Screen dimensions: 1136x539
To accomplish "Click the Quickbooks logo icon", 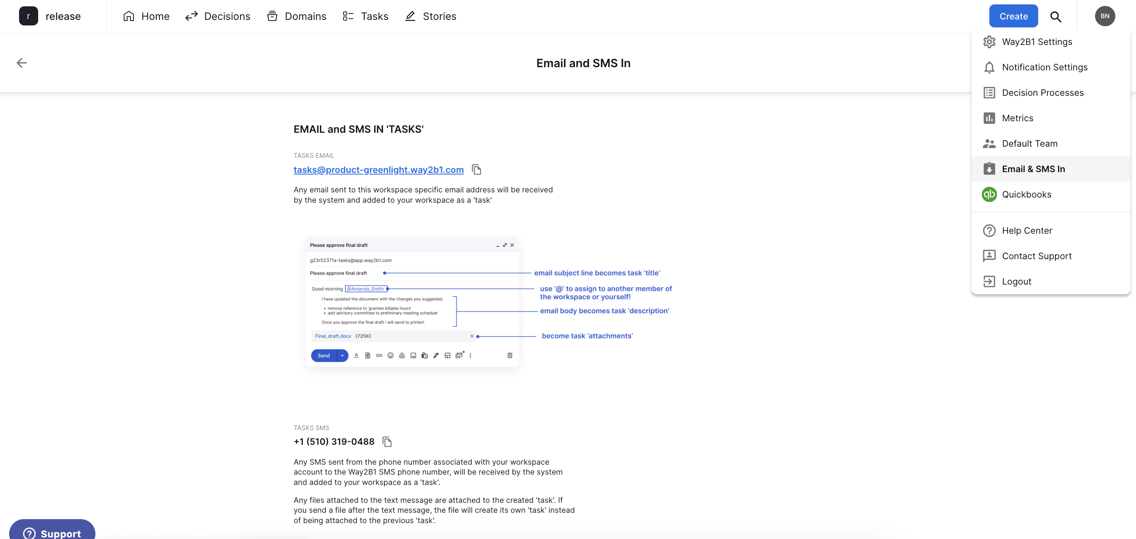I will pos(989,194).
